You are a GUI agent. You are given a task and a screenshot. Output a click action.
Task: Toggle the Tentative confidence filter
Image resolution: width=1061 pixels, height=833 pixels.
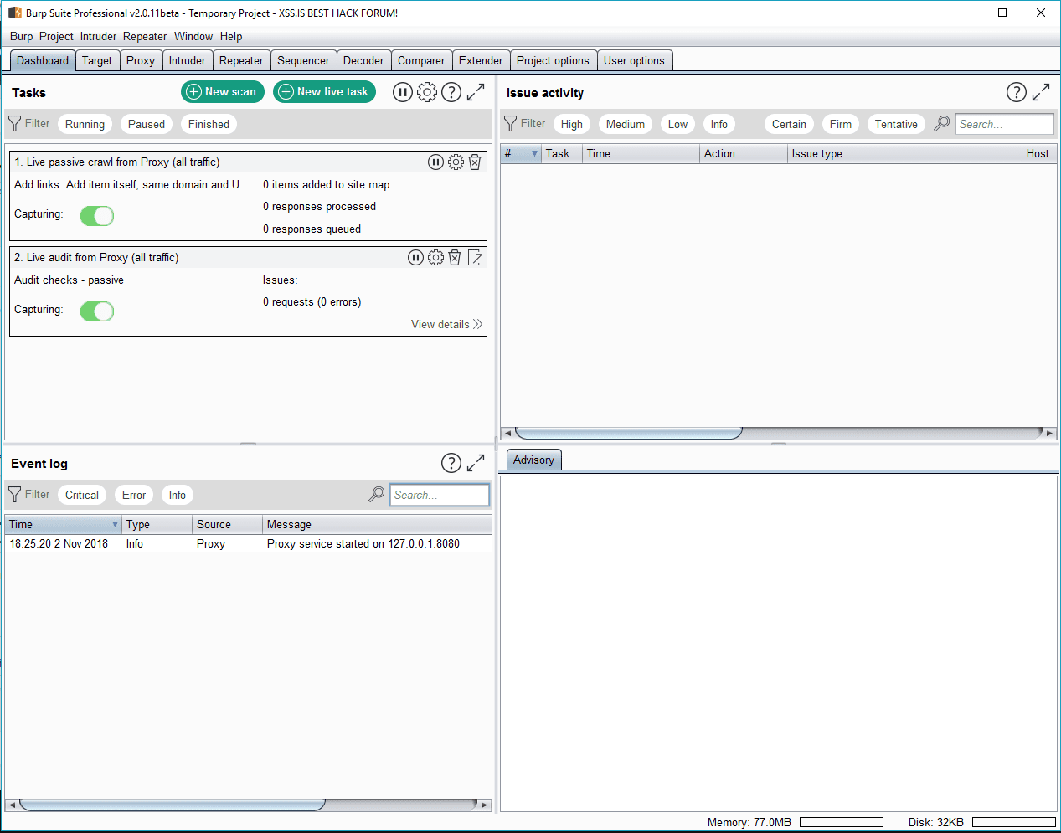click(896, 124)
